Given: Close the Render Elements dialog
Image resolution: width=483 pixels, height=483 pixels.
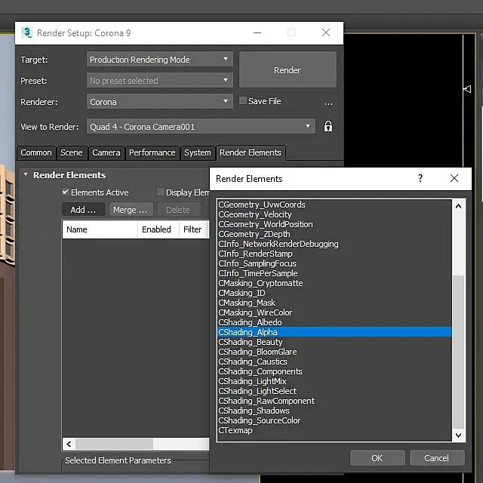Looking at the screenshot, I should click(454, 178).
